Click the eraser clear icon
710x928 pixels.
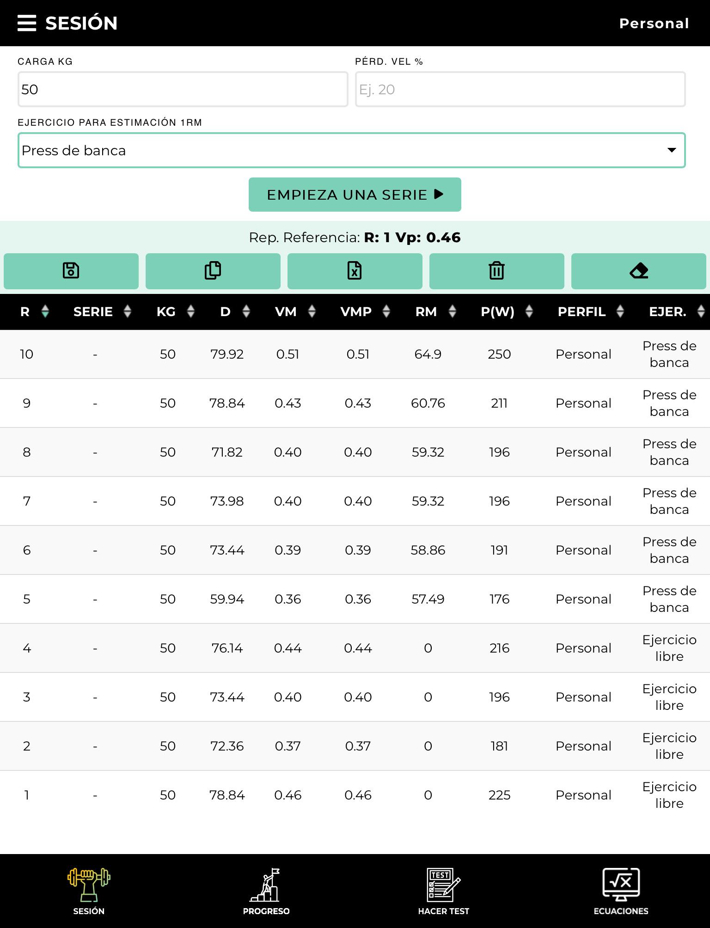coord(638,271)
